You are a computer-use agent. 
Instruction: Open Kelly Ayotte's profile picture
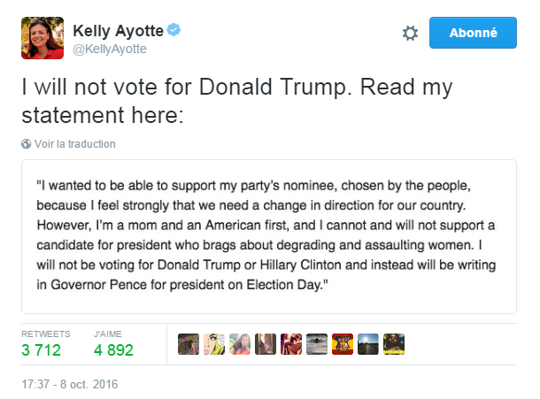coord(42,37)
